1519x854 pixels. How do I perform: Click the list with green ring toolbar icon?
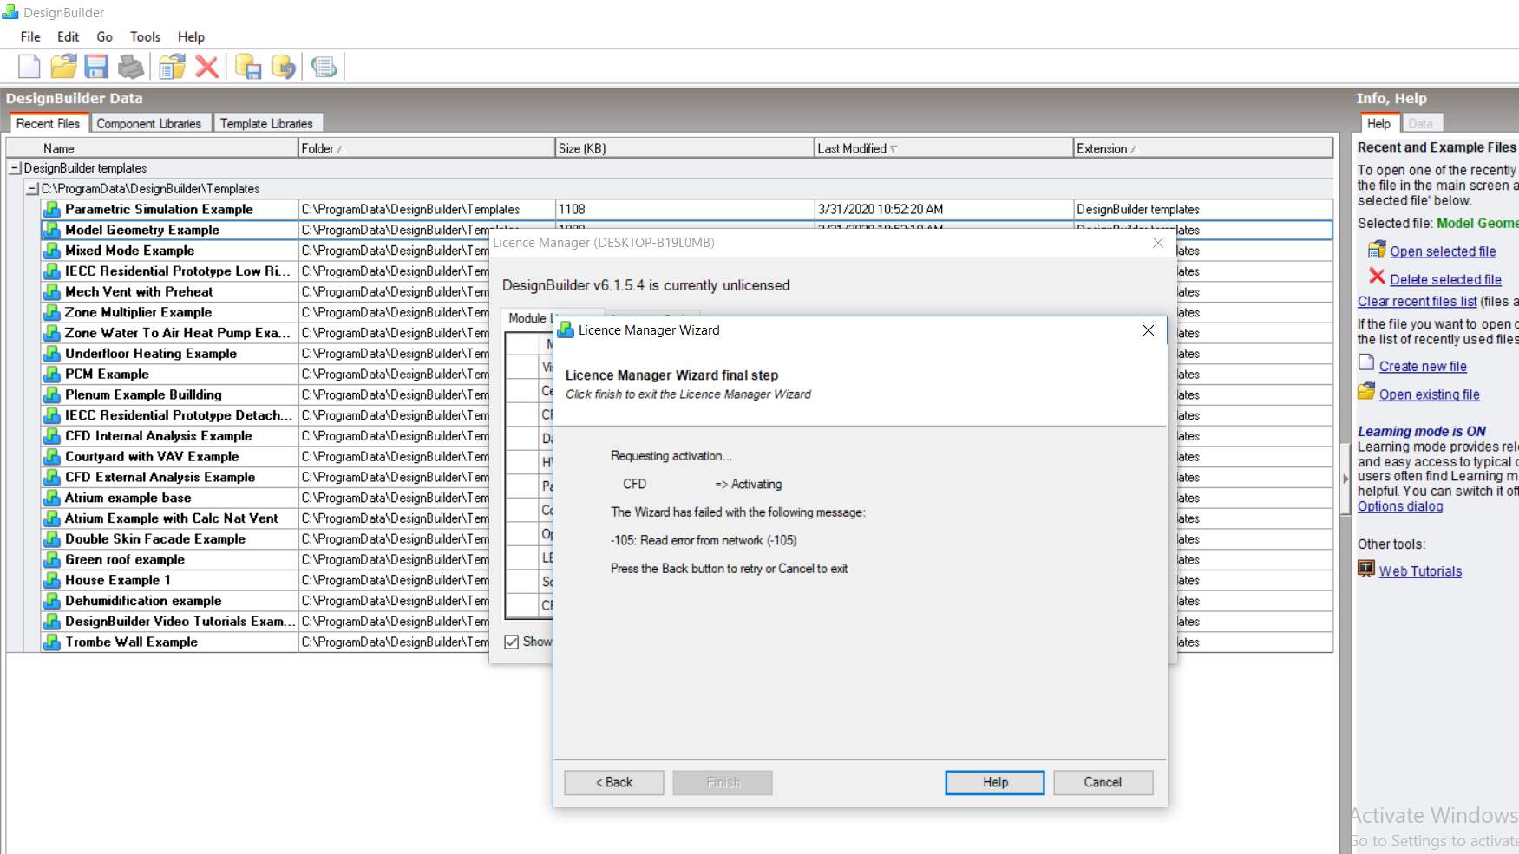[324, 67]
